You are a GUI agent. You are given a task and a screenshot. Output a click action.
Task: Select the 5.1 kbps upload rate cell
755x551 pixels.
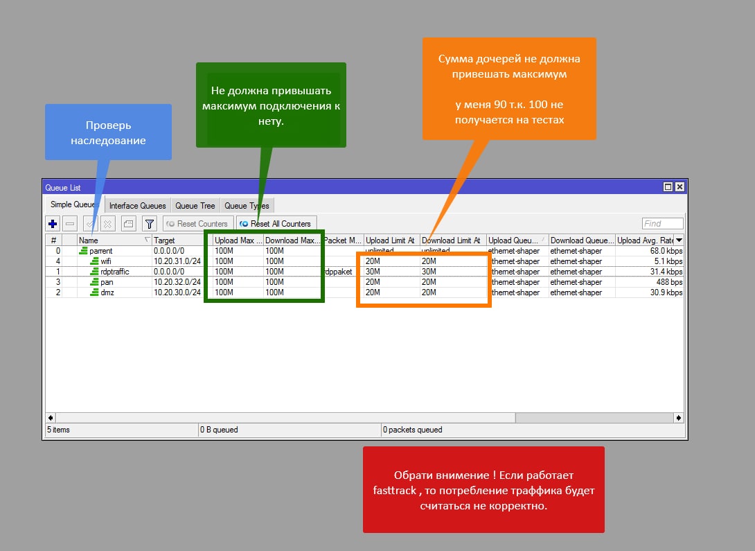(x=668, y=261)
